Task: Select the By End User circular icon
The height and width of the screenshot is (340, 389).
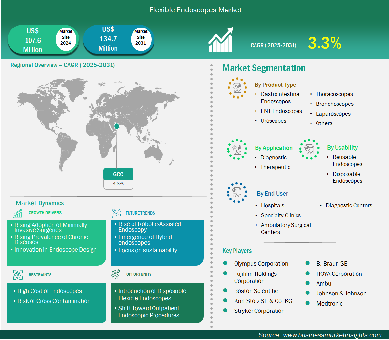Action: 237,193
